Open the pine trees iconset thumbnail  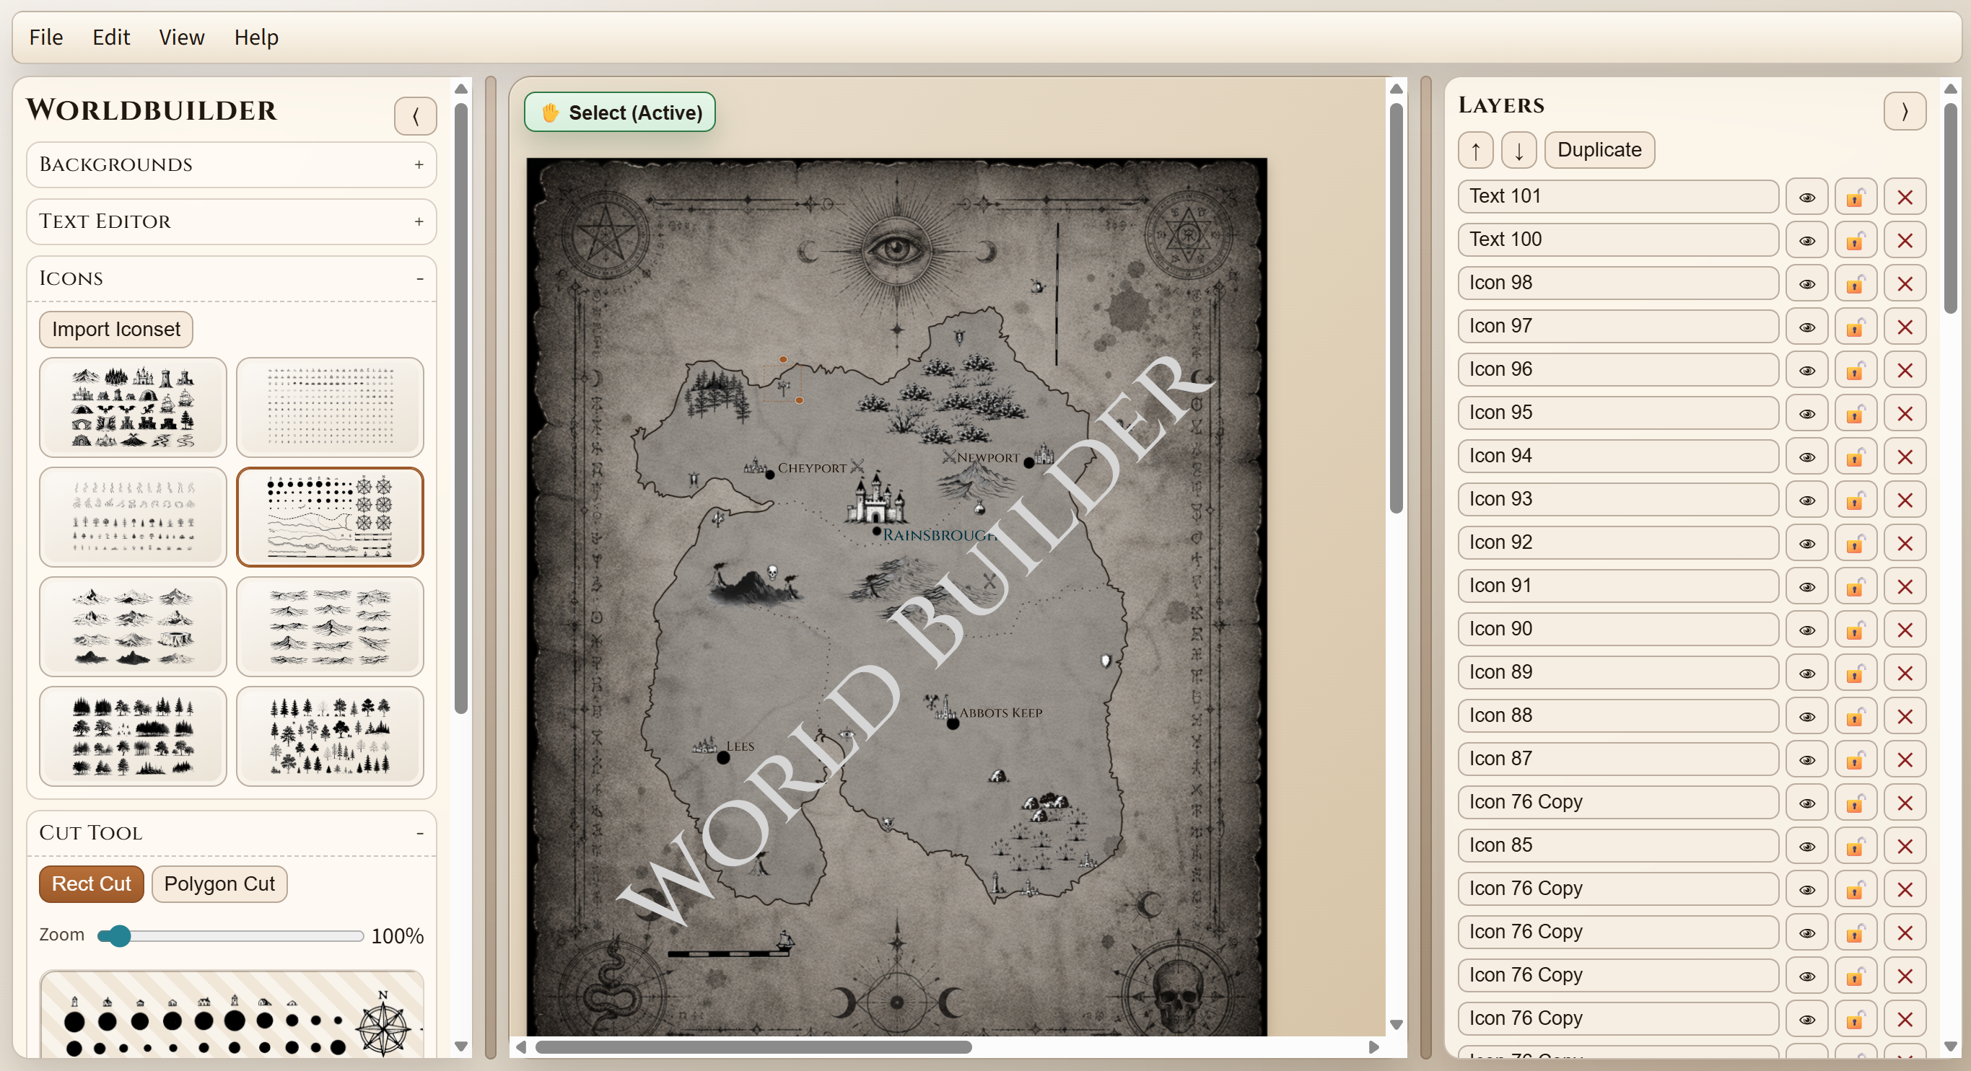[x=330, y=736]
